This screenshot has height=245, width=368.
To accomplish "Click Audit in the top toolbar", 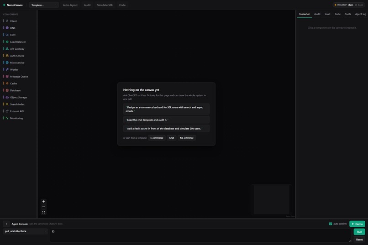I will (87, 5).
